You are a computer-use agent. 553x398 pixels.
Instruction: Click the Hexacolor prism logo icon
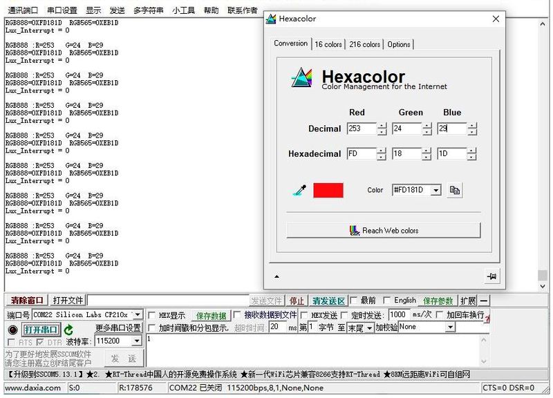(302, 77)
